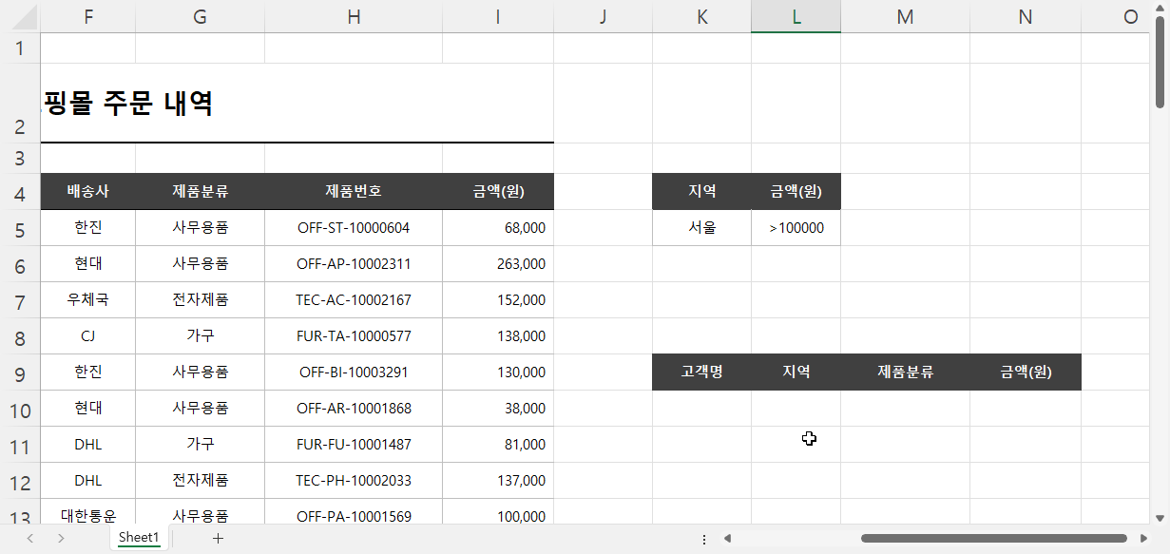The image size is (1170, 554).
Task: Select column H header
Action: click(354, 16)
